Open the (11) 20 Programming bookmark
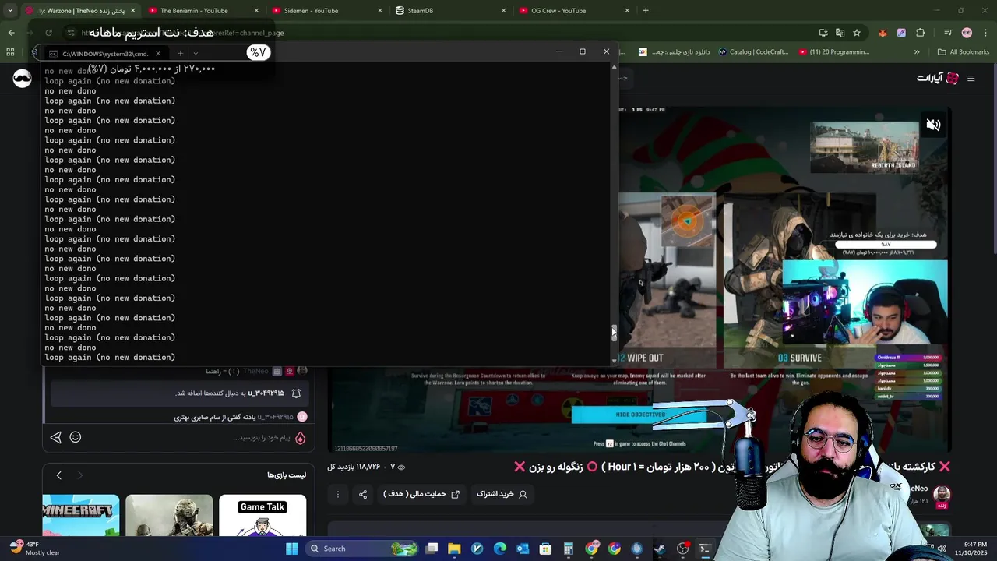The height and width of the screenshot is (561, 997). pyautogui.click(x=833, y=52)
